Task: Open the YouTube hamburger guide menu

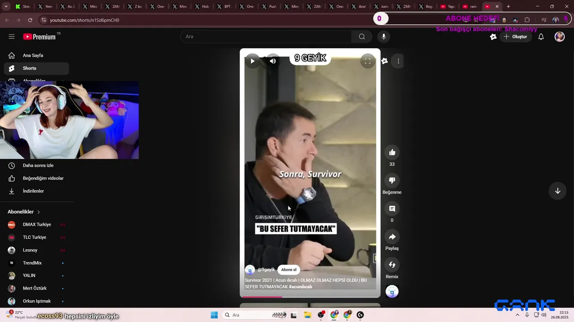Action: [12, 37]
